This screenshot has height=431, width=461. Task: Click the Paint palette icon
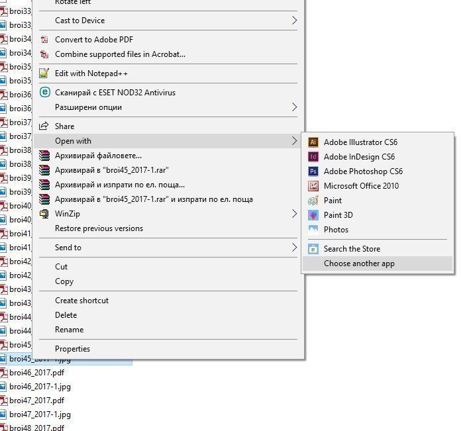click(313, 201)
